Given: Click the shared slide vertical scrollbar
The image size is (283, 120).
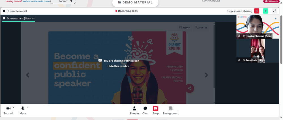Looking at the screenshot, I should coord(214,56).
